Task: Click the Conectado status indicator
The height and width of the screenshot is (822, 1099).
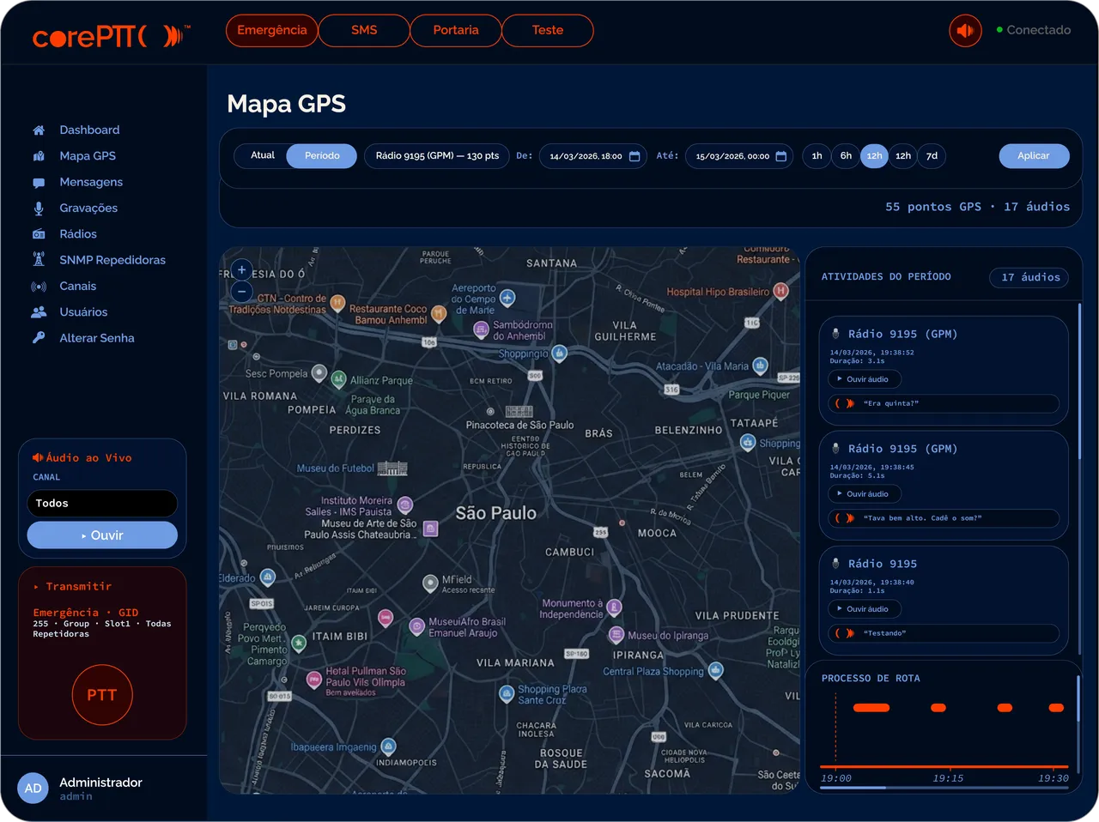Action: [1034, 30]
